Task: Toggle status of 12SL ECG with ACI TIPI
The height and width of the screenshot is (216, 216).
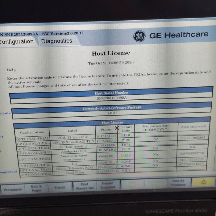Action: [107, 141]
